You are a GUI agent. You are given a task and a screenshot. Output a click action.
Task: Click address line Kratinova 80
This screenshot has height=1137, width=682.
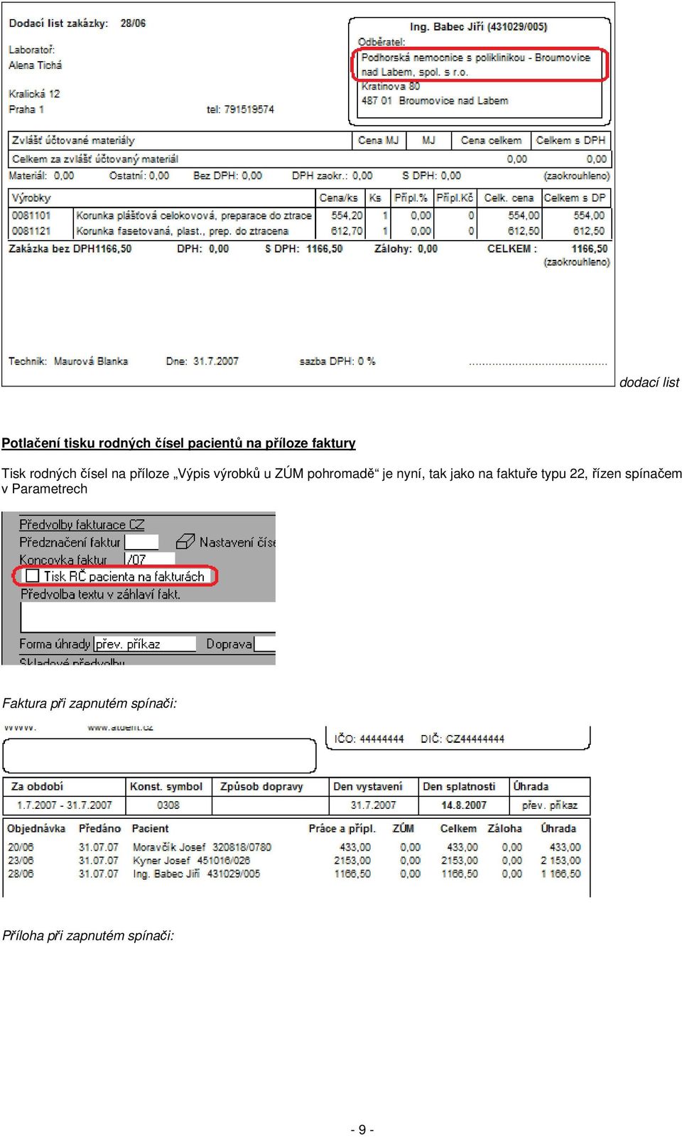click(x=390, y=87)
